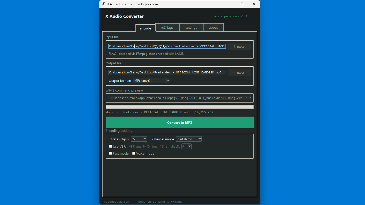Switch to the id3 tags tab
Viewport: 365px width, 205px height.
(x=167, y=27)
